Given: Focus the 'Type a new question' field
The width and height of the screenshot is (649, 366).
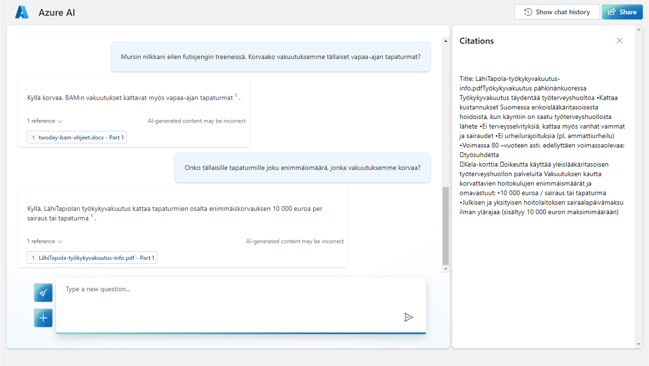Looking at the screenshot, I should click(x=241, y=305).
